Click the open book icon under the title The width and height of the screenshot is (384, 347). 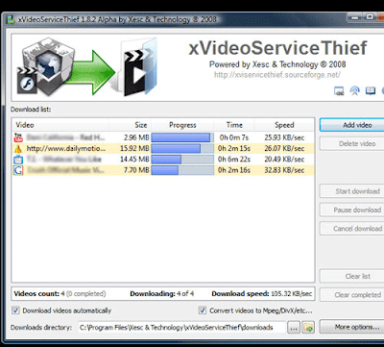click(371, 91)
